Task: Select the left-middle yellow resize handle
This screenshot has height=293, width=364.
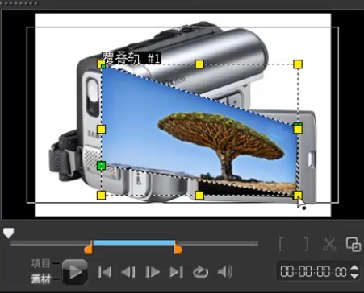Action: 101,130
